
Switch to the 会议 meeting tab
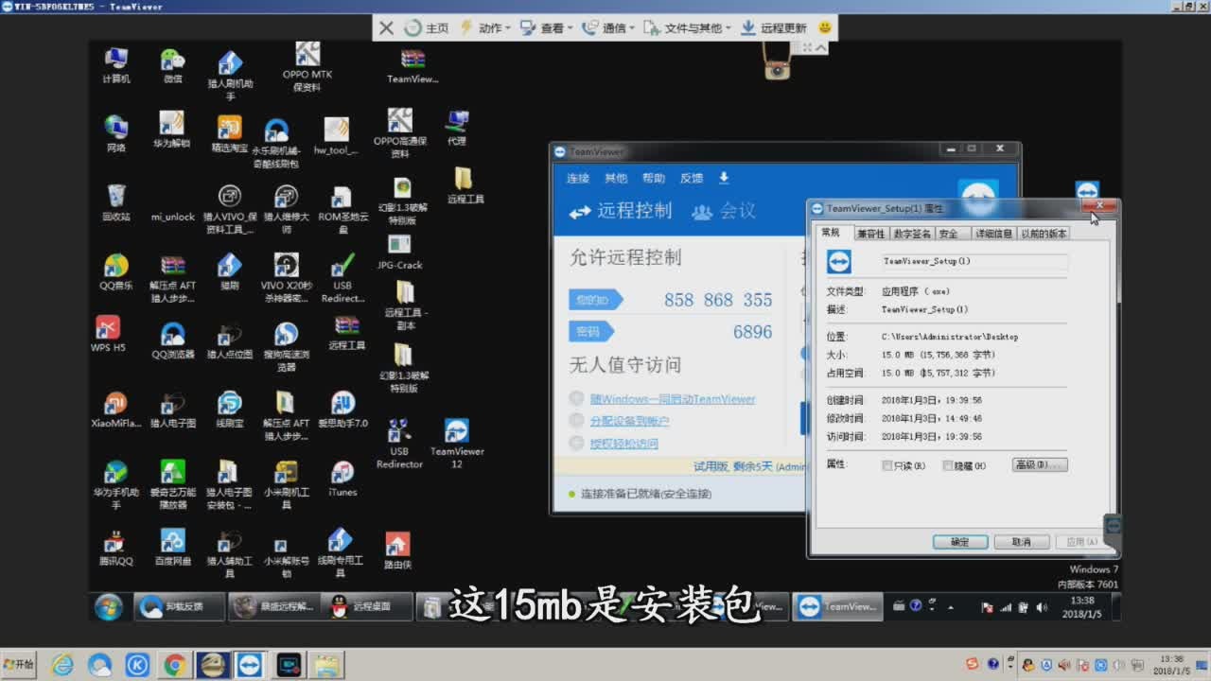click(724, 211)
